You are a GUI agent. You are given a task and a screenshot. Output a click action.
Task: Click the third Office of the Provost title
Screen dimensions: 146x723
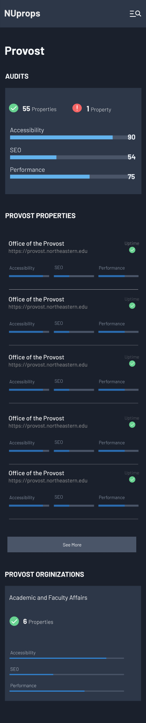[37, 357]
